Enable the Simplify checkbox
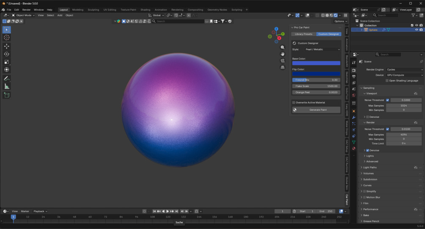 click(365, 191)
